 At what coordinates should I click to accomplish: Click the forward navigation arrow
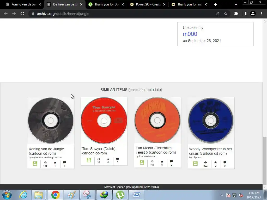[14, 14]
